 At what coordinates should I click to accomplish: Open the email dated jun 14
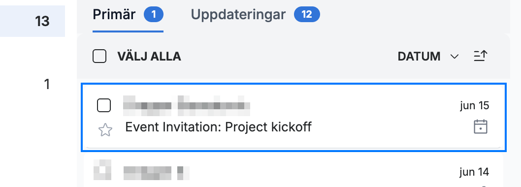pos(293,170)
